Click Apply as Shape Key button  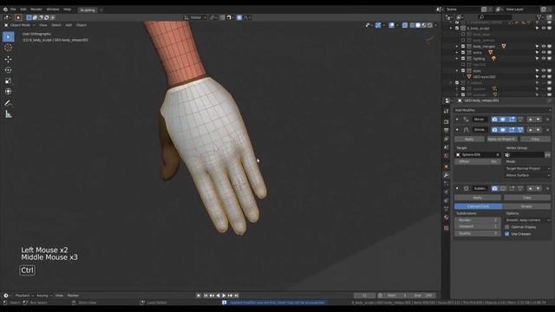(x=502, y=139)
